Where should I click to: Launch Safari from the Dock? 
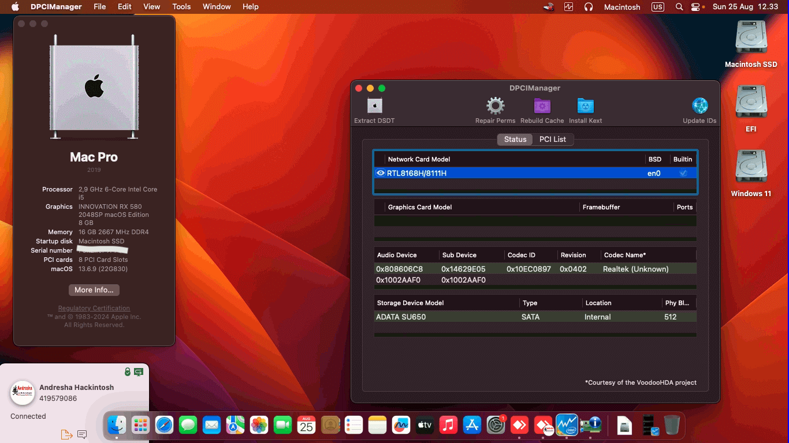[164, 426]
